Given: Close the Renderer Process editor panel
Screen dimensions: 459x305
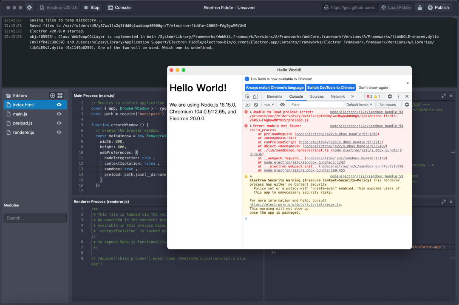Looking at the screenshot, I should coord(451,202).
